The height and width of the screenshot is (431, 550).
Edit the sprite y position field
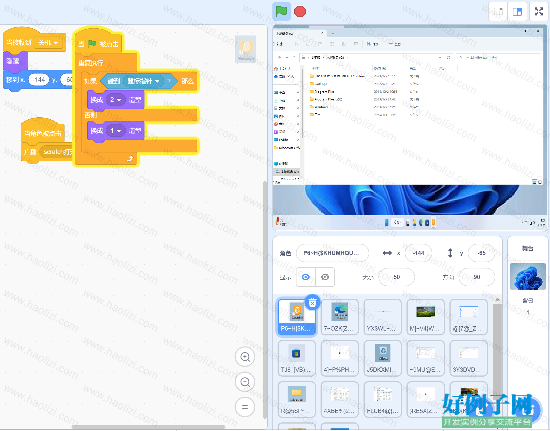(482, 253)
